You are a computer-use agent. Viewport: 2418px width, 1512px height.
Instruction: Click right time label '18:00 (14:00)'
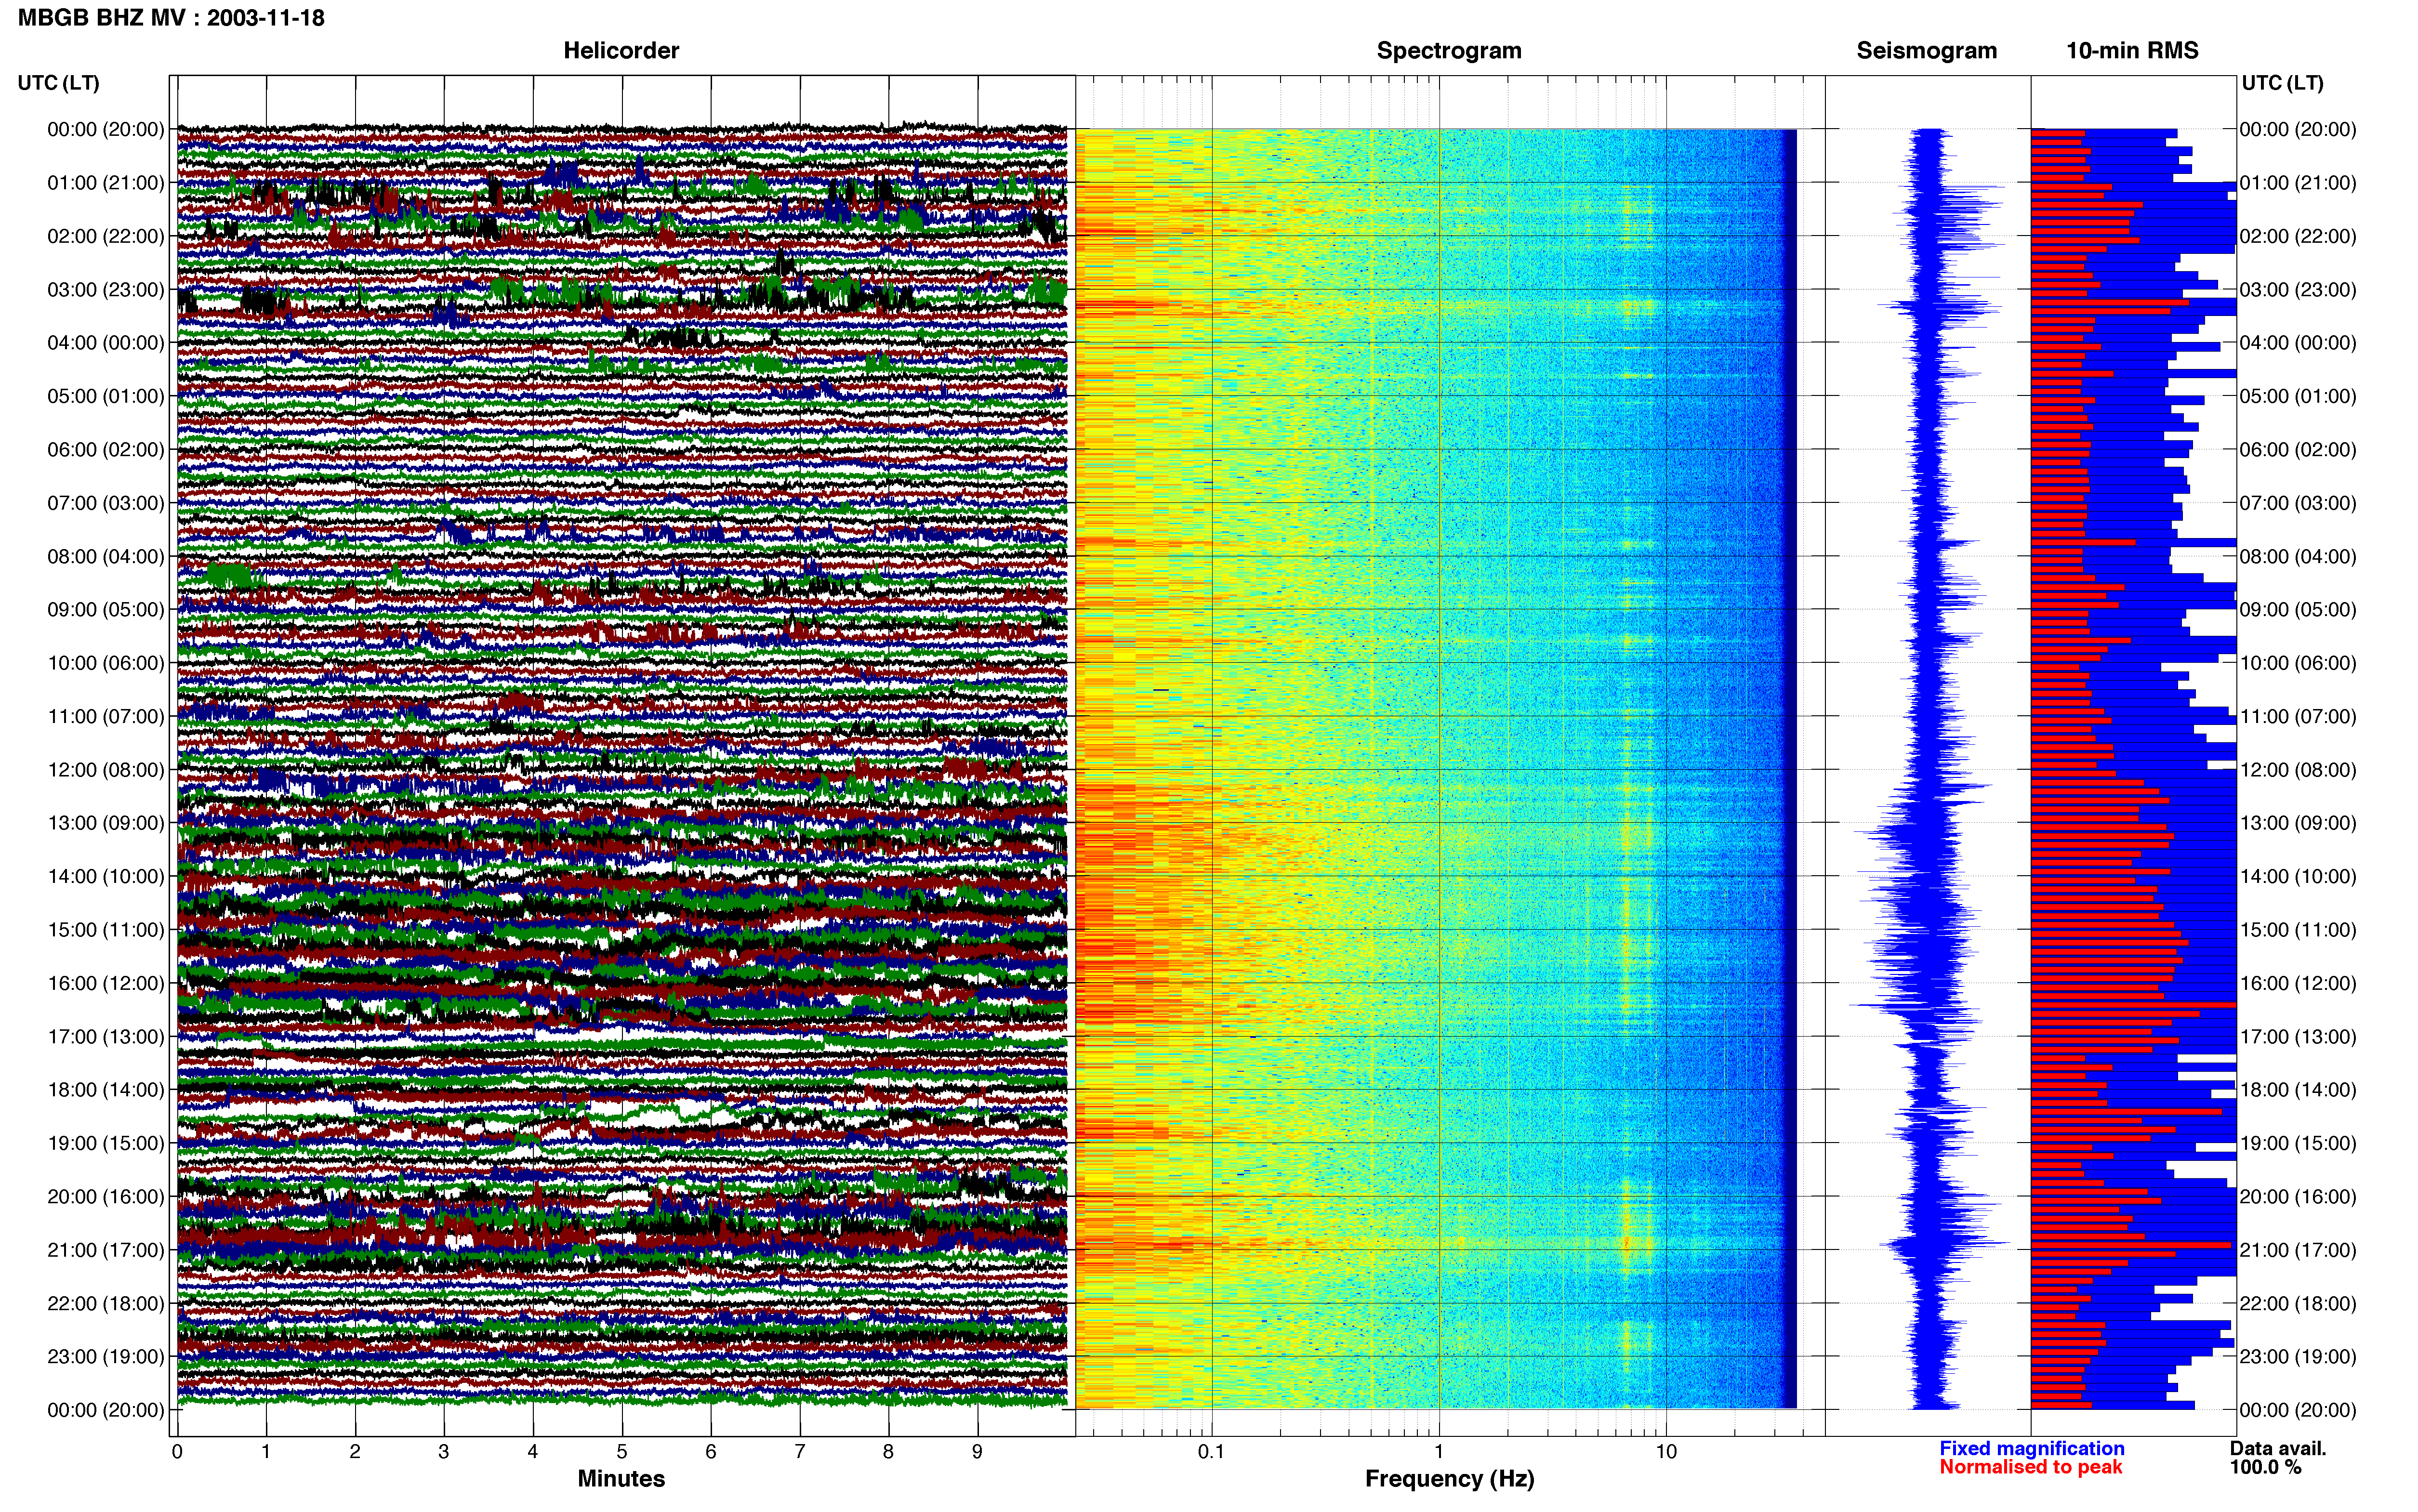[x=2298, y=1090]
